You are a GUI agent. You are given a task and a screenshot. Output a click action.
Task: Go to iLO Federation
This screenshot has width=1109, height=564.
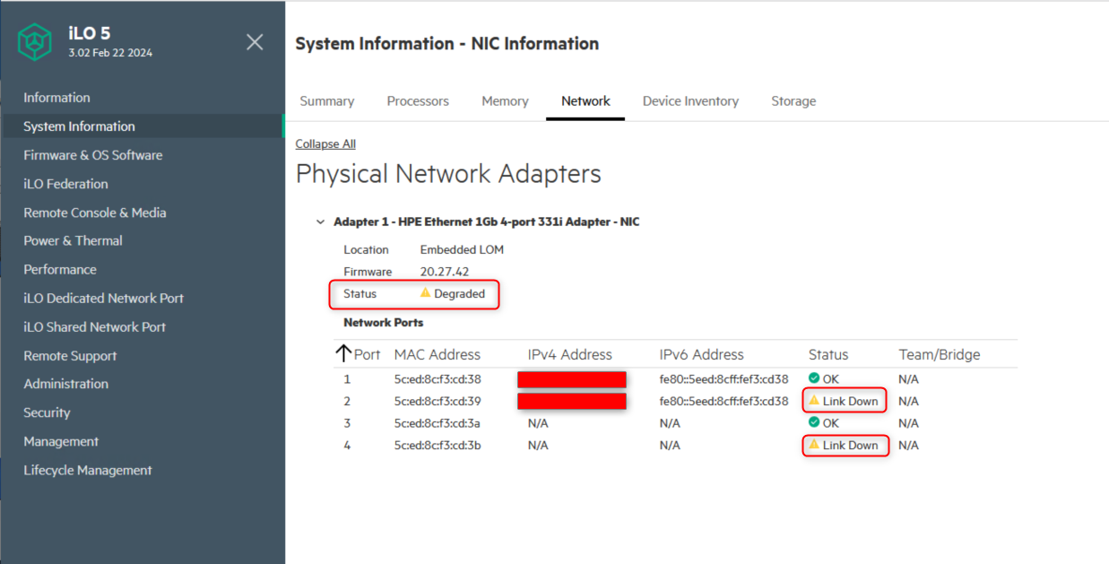[65, 184]
